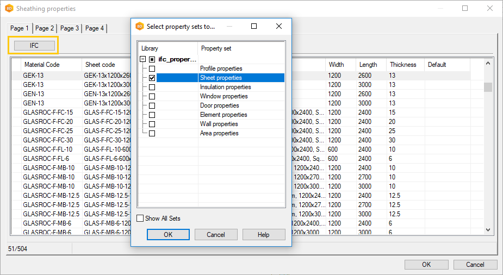Toggle the Show All Sets checkbox

pyautogui.click(x=141, y=218)
